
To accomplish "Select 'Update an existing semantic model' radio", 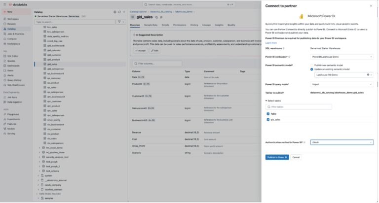I will [311, 69].
